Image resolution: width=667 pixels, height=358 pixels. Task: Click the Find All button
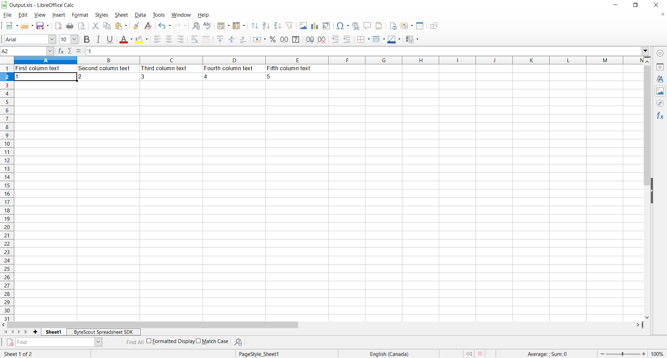coord(135,342)
